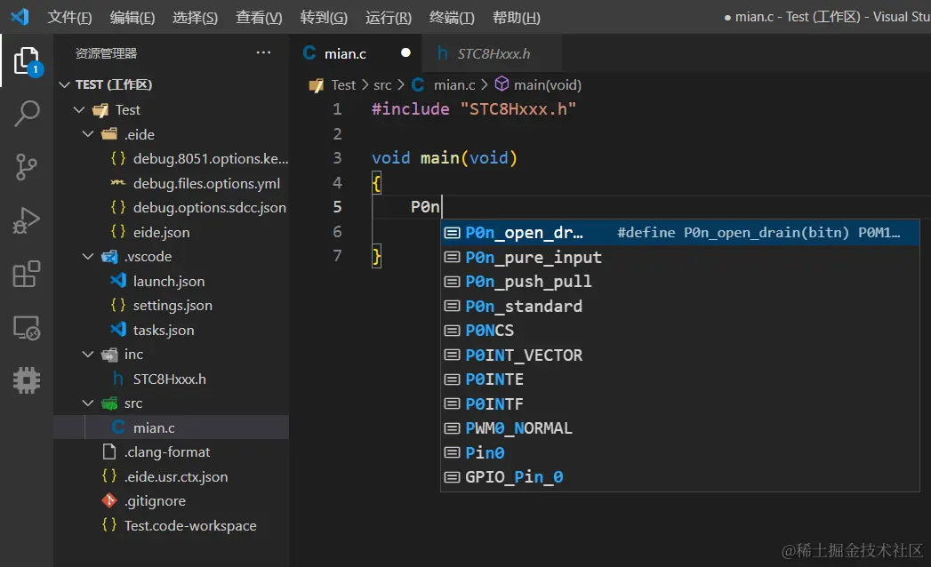The width and height of the screenshot is (931, 567).
Task: Collapse the Test project folder
Action: point(79,109)
